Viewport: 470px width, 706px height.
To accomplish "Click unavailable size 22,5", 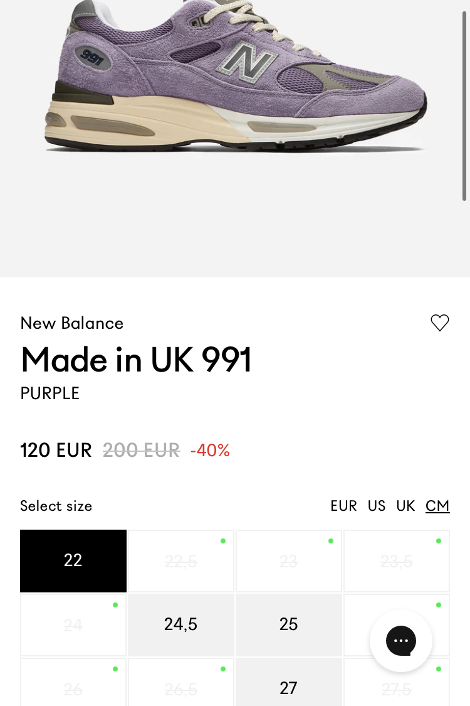I will (x=181, y=561).
